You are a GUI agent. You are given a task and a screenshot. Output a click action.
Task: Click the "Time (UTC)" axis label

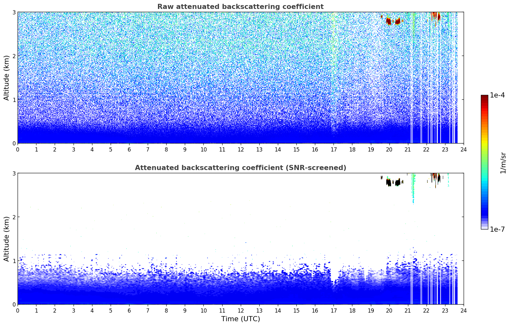pyautogui.click(x=240, y=319)
